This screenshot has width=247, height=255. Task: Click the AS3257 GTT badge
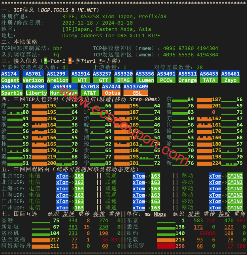[102, 77]
